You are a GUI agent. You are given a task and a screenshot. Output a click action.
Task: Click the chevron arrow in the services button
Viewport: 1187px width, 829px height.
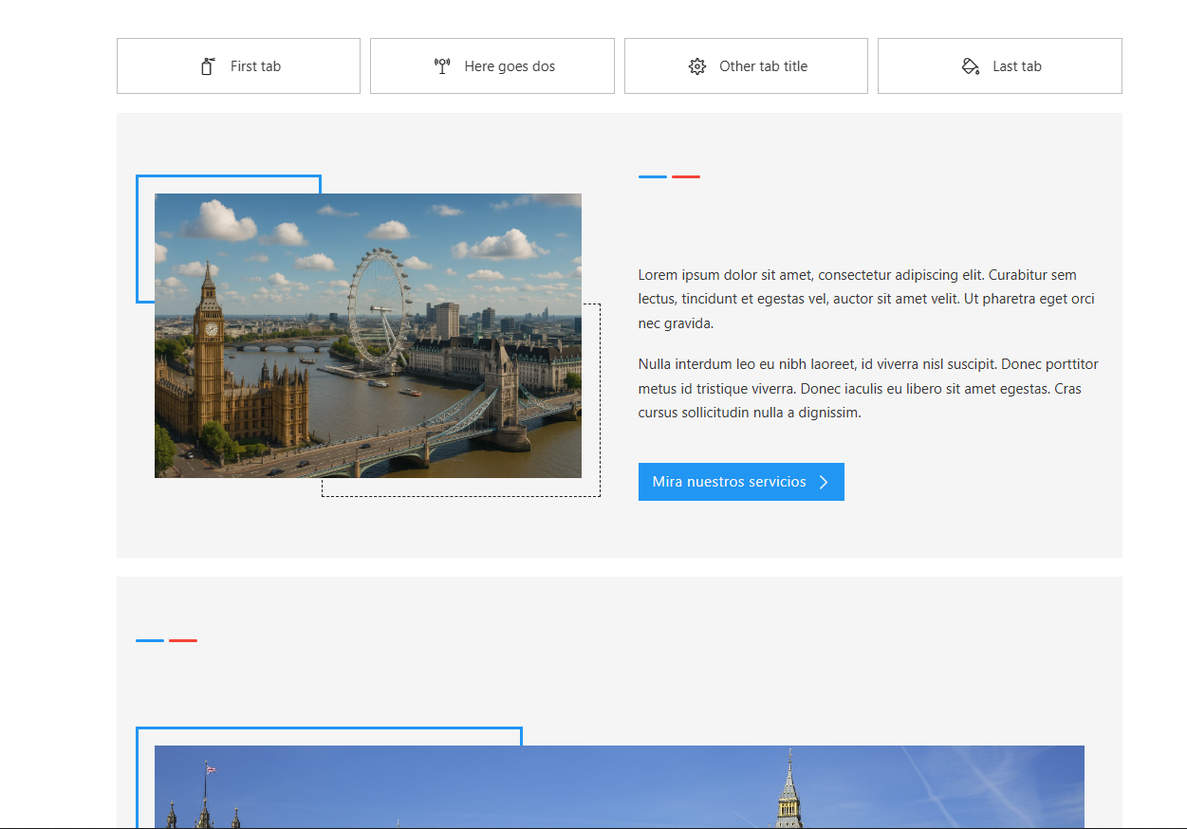[x=824, y=482]
